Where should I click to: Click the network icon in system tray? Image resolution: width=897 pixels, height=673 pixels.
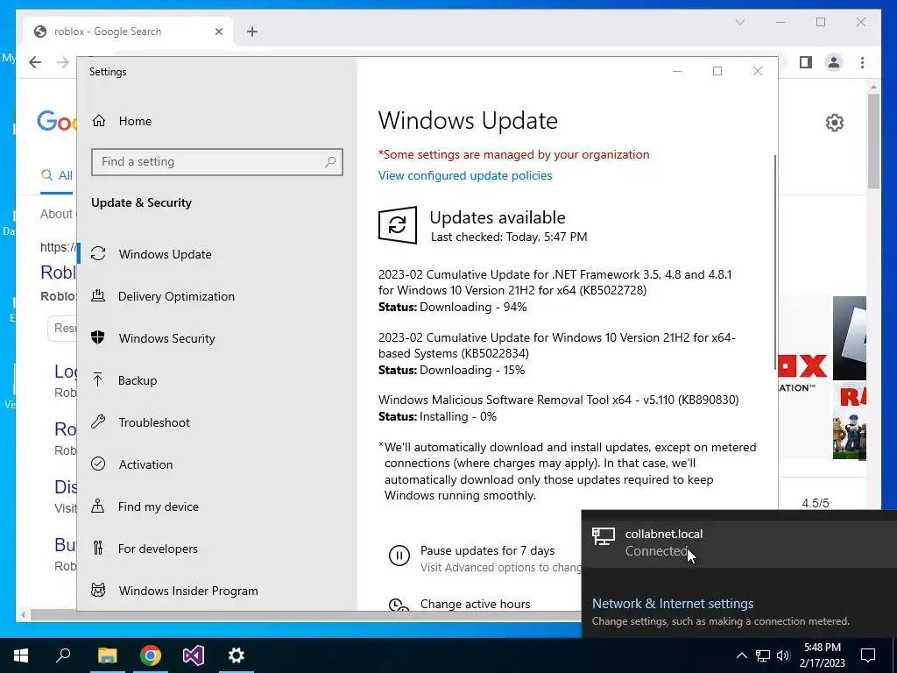(x=763, y=655)
